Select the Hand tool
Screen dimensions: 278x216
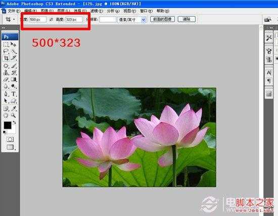click(6, 116)
